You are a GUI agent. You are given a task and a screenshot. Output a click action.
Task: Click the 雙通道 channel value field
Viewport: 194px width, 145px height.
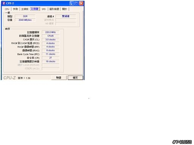click(x=66, y=16)
